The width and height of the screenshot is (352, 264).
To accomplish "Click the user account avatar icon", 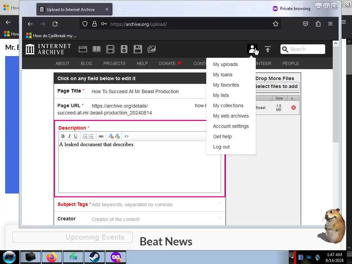I will [x=252, y=49].
